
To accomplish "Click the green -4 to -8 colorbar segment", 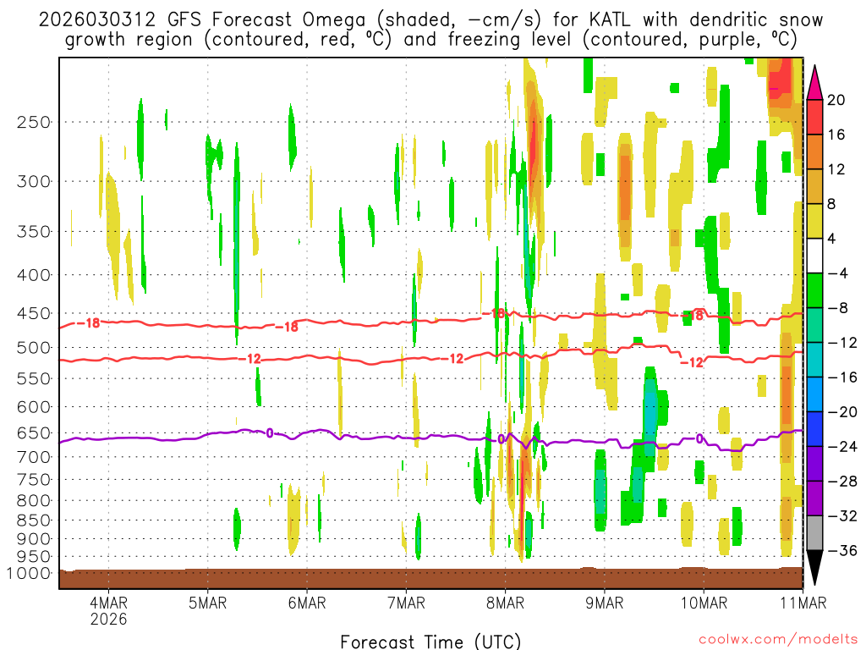I will (x=814, y=290).
